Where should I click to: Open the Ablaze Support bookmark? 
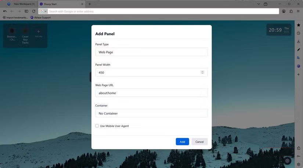tap(40, 17)
